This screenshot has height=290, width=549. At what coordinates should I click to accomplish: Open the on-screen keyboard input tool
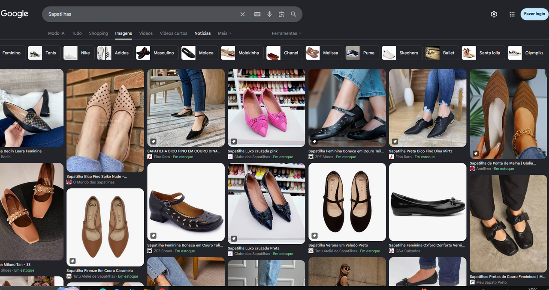pos(257,14)
